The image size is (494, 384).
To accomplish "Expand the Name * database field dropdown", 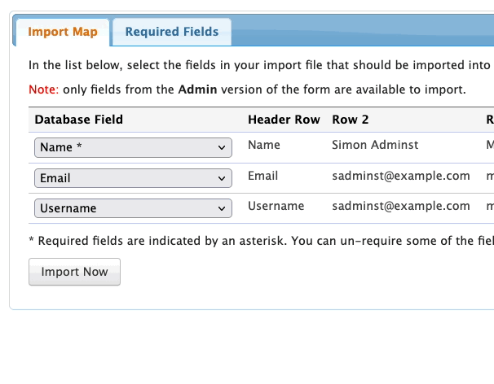I will click(x=133, y=147).
